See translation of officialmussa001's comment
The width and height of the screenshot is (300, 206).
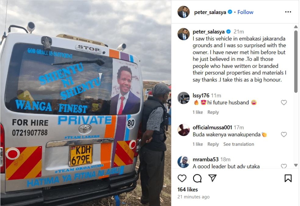pos(239,144)
